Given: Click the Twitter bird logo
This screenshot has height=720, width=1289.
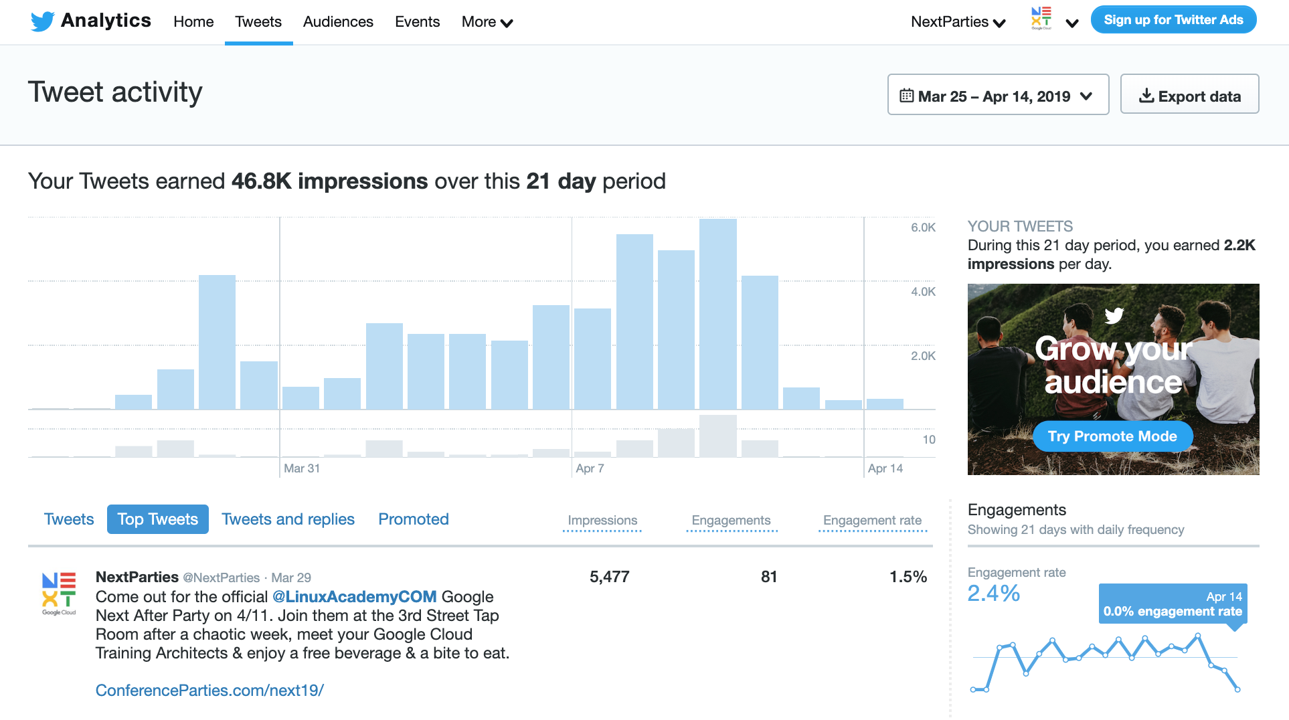Looking at the screenshot, I should (x=42, y=21).
